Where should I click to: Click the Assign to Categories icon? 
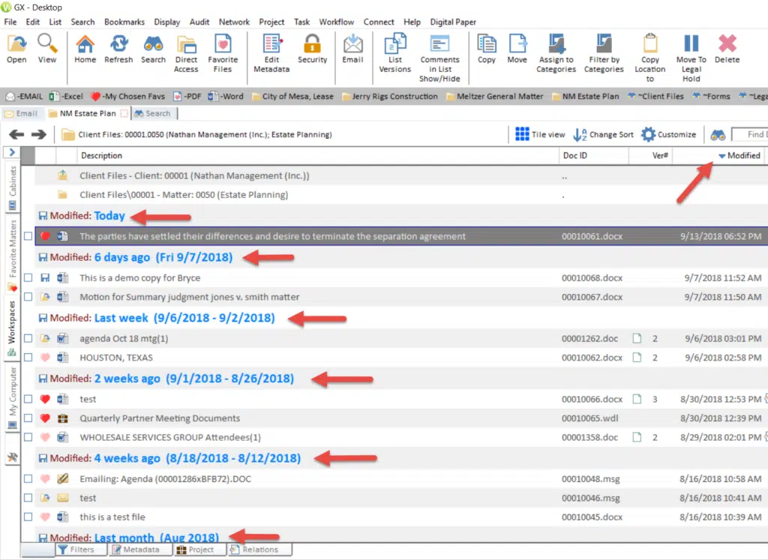[556, 53]
